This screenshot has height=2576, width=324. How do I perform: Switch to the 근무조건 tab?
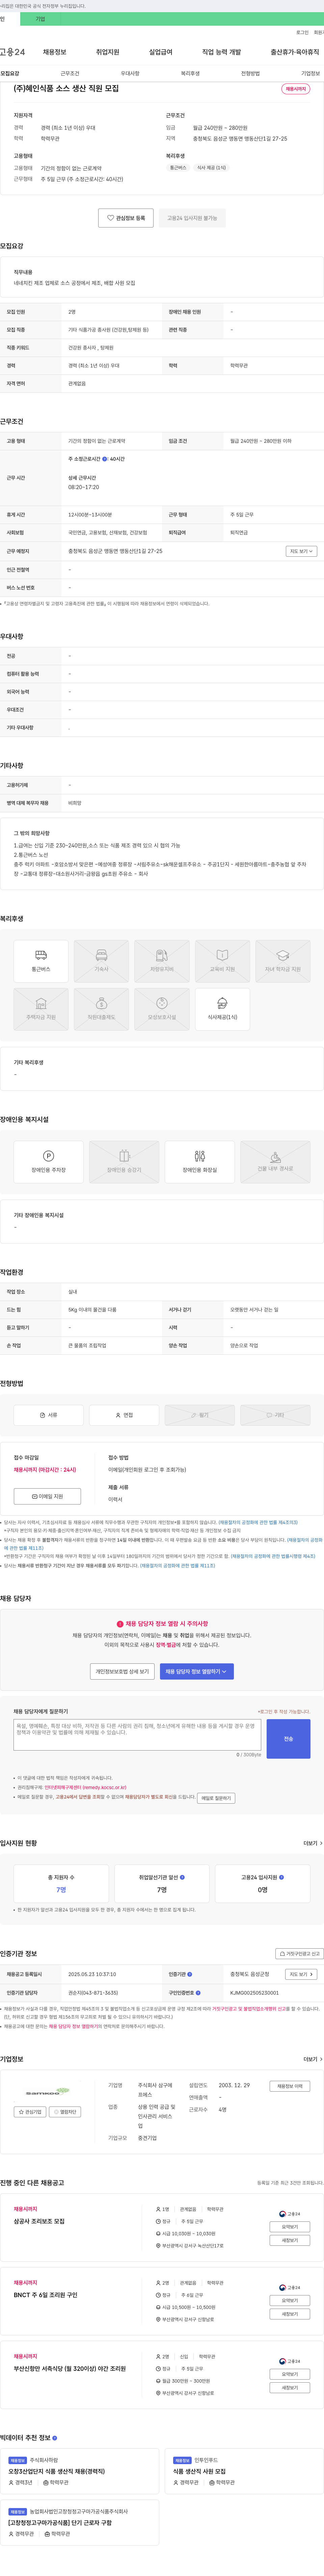[x=70, y=73]
